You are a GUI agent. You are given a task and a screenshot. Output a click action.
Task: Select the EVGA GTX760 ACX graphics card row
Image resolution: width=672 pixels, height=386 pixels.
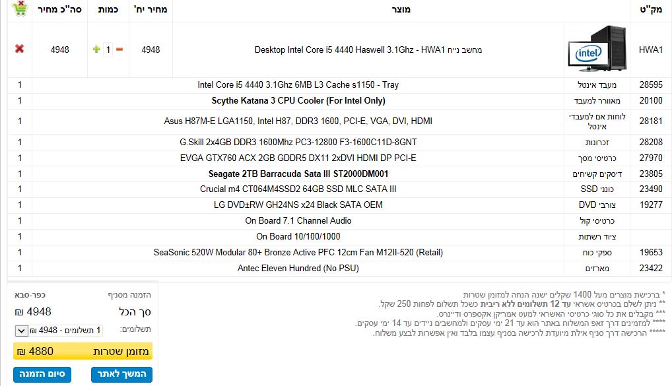(x=298, y=158)
